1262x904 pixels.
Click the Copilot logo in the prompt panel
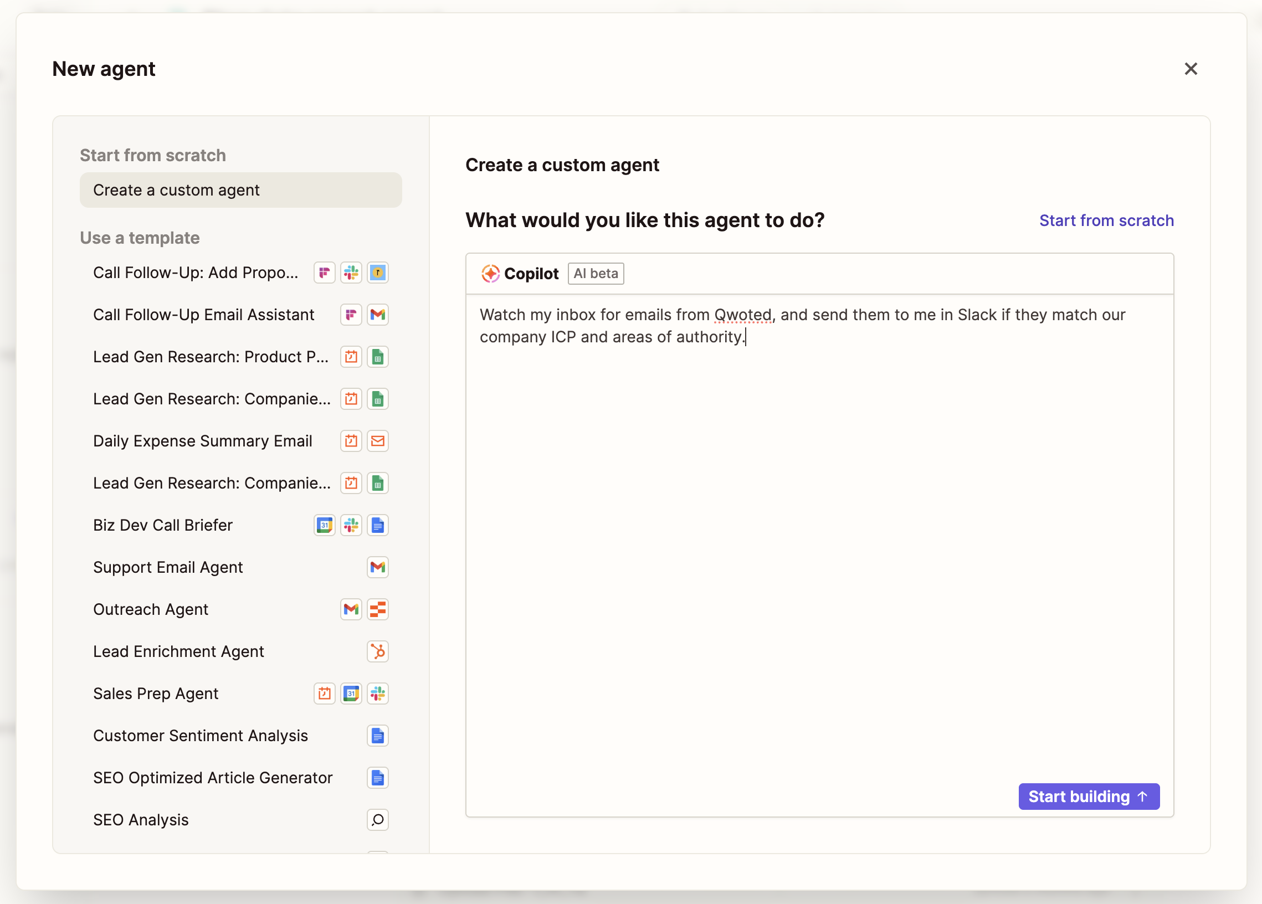(x=490, y=273)
